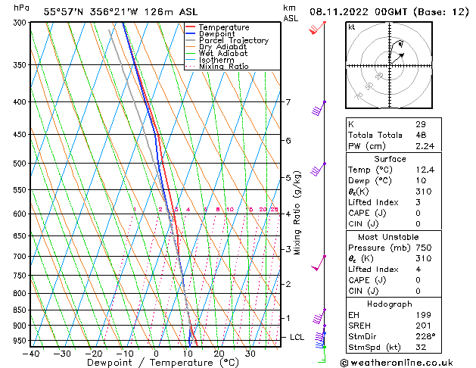
Task: Click the 'kt' unit label in hodograph
Action: pyautogui.click(x=352, y=27)
